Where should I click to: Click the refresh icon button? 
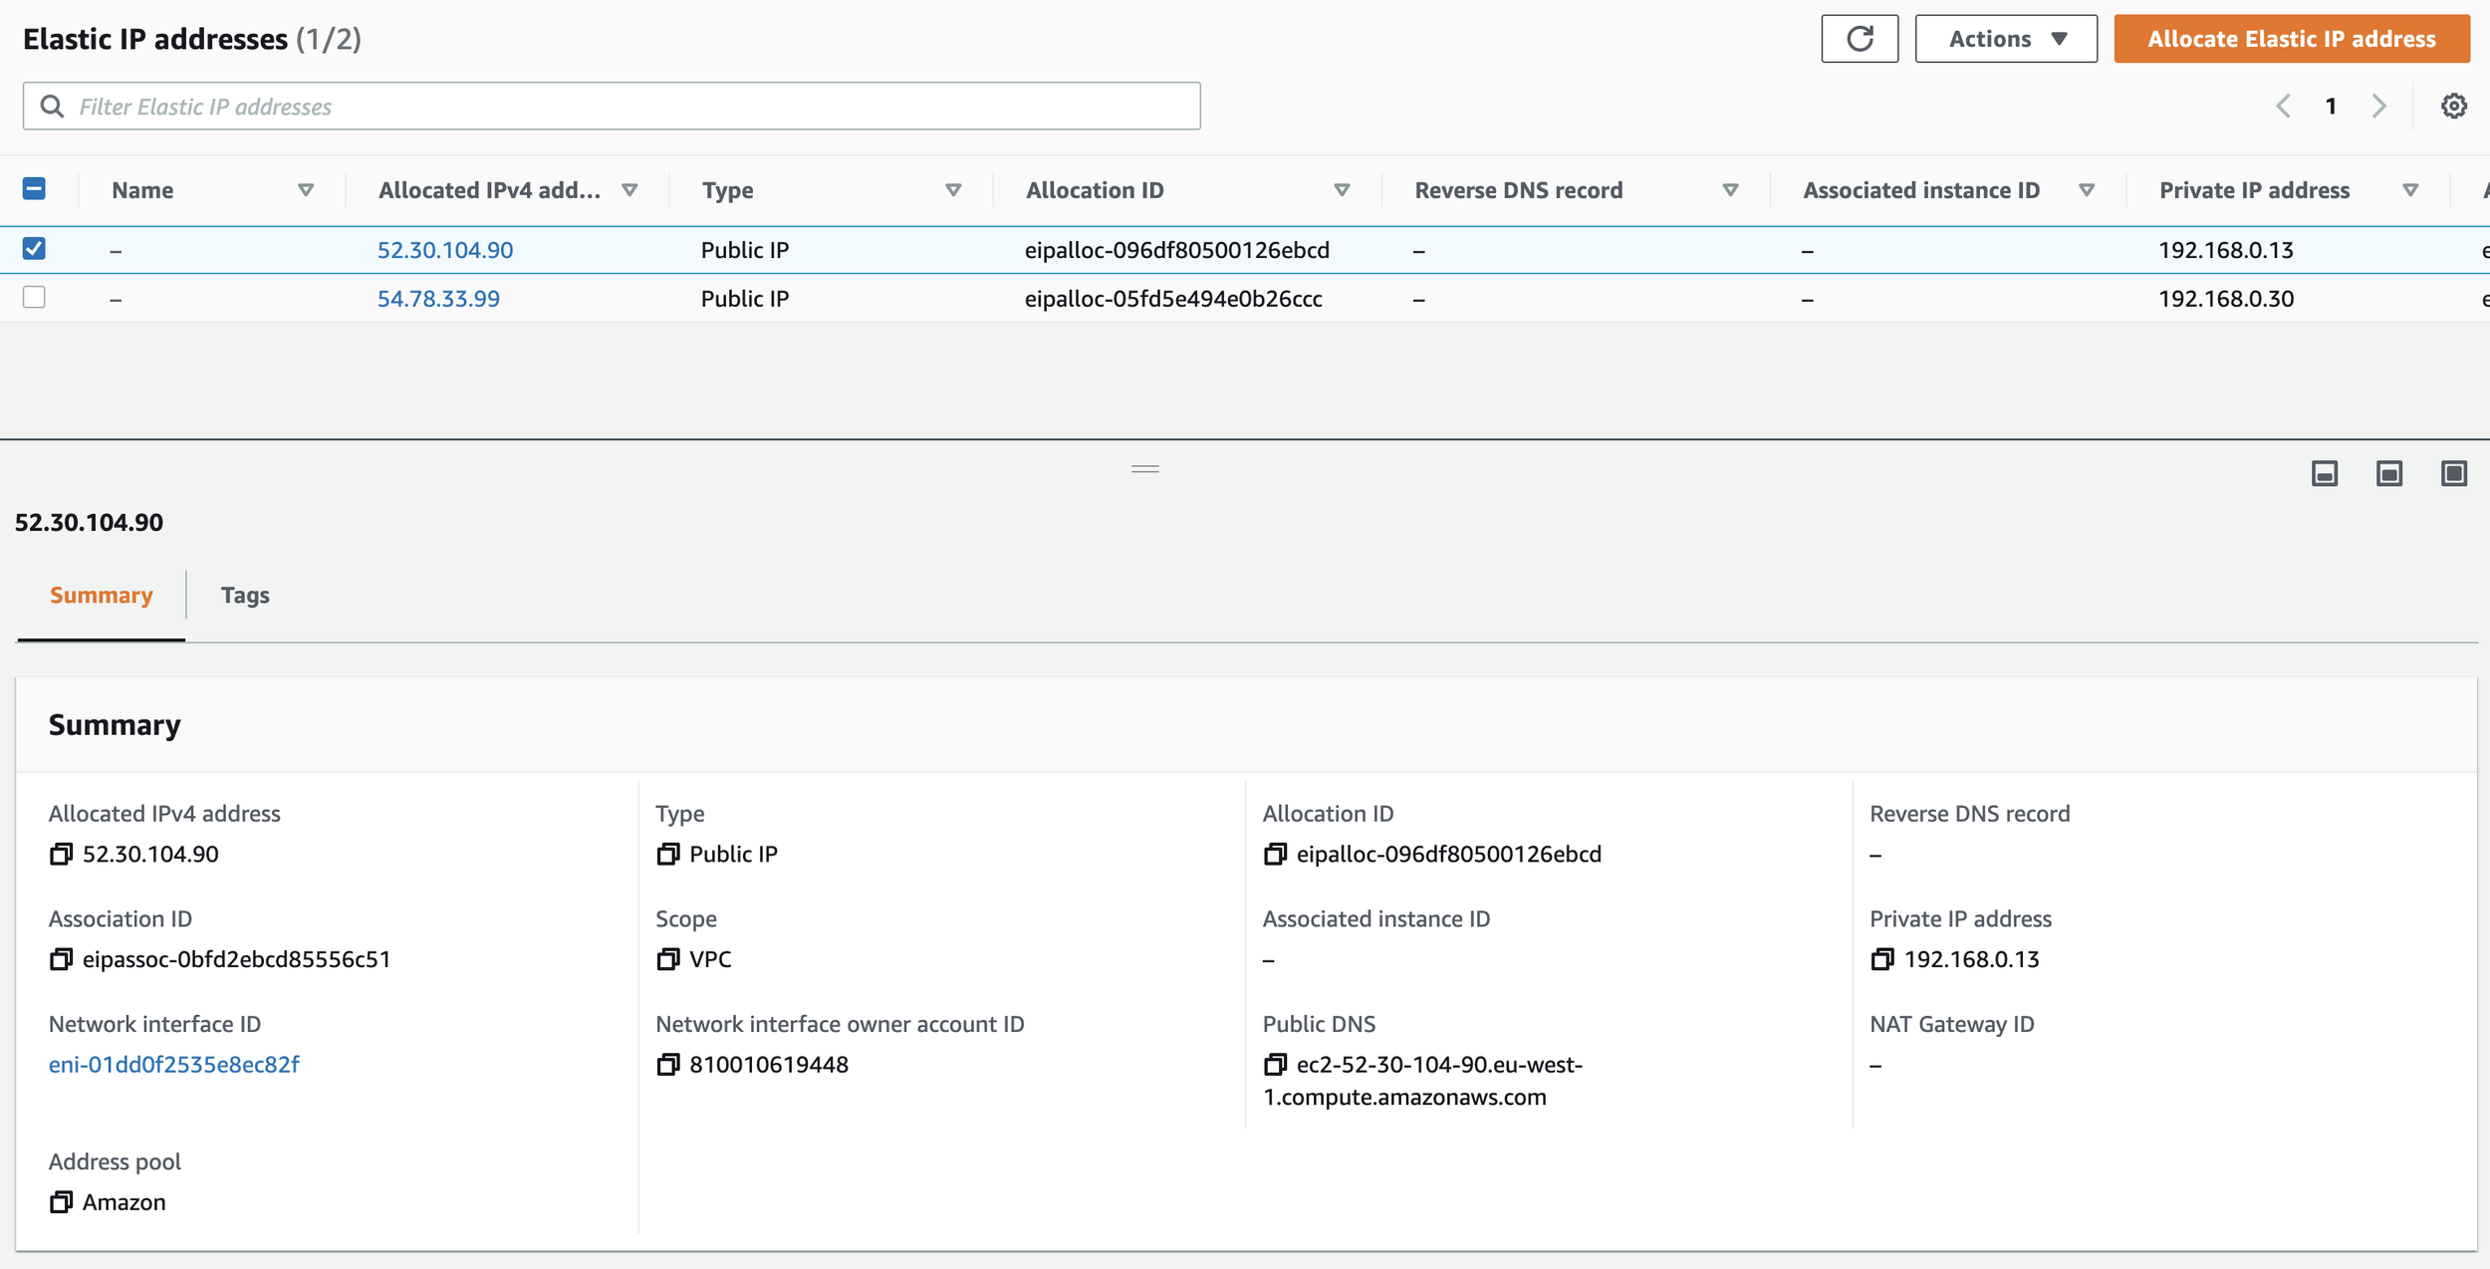[x=1859, y=39]
